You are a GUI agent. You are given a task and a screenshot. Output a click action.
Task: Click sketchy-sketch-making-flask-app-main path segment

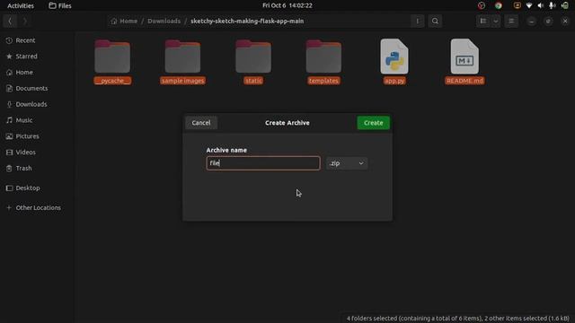(x=247, y=21)
